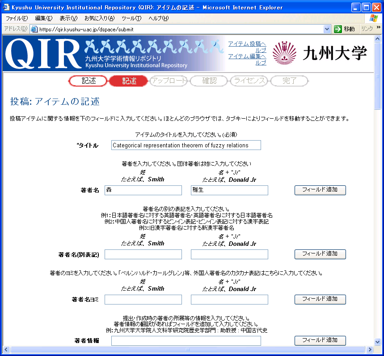Viewport: 384px width, 356px height.
Task: Open the address bar dropdown arrow
Action: (327, 29)
